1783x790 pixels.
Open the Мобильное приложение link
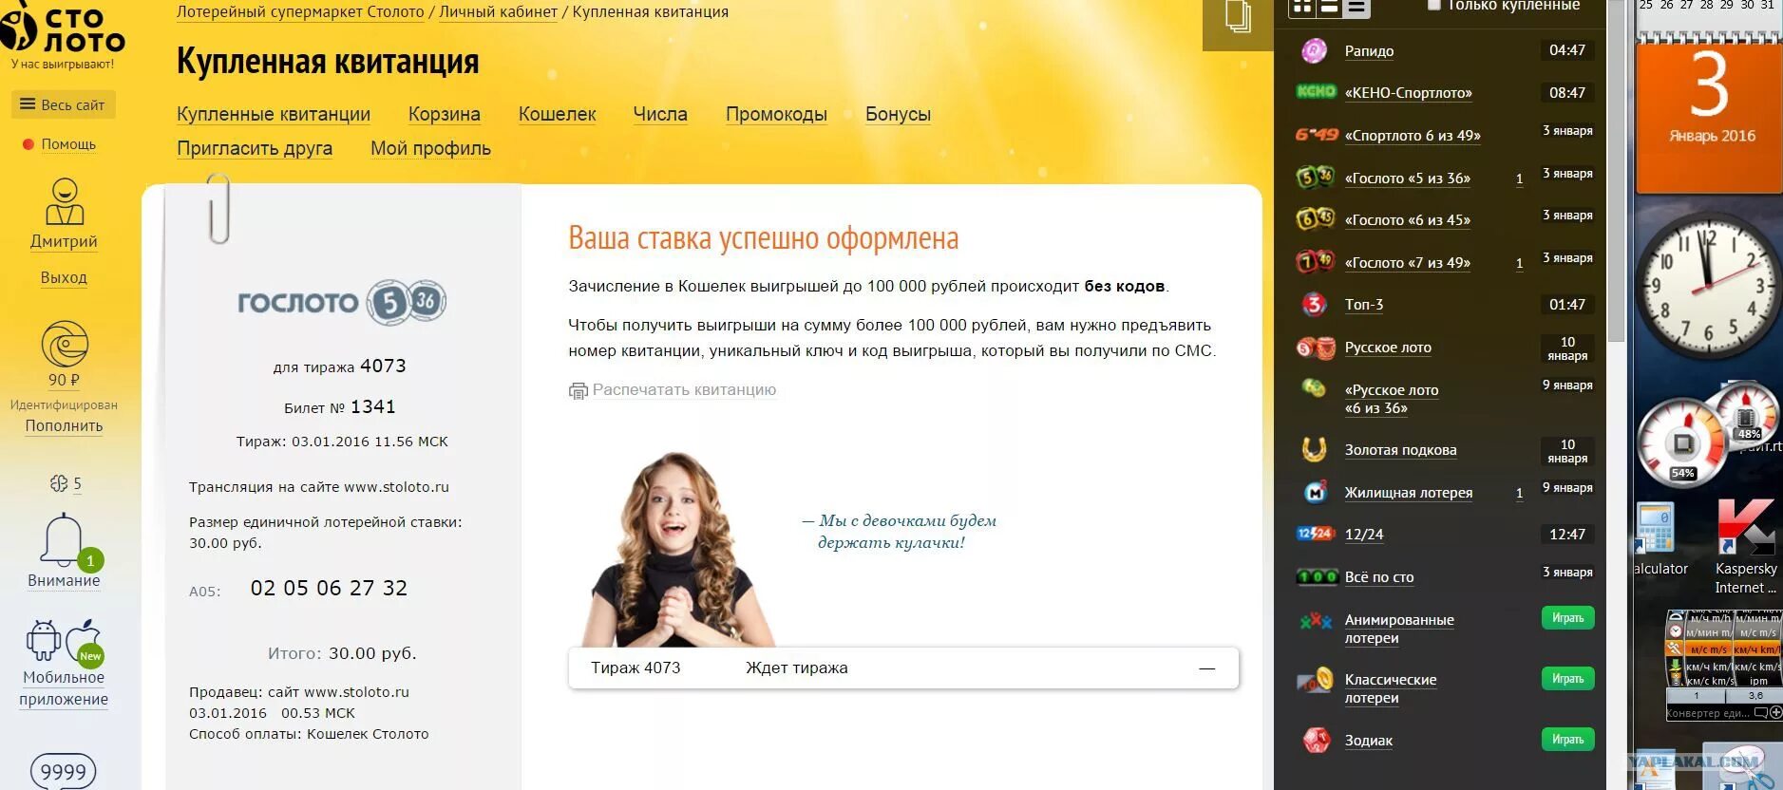click(64, 688)
